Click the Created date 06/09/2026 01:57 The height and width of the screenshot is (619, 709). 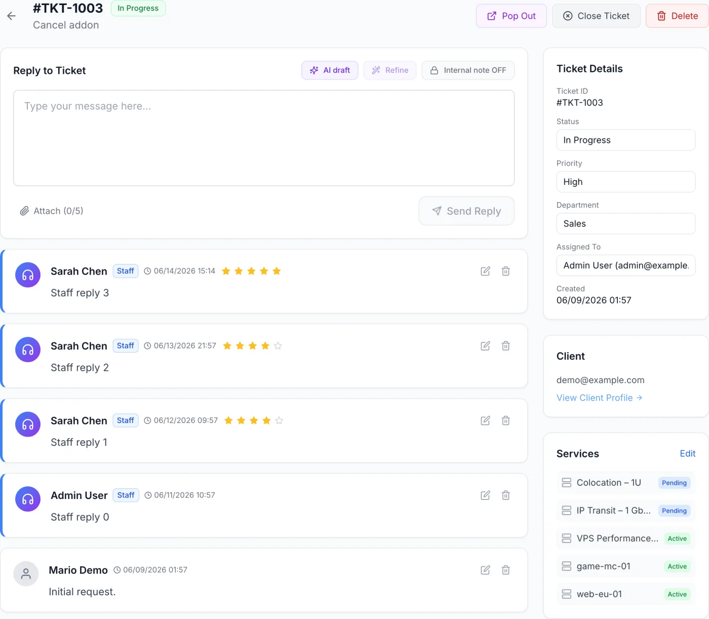click(594, 300)
